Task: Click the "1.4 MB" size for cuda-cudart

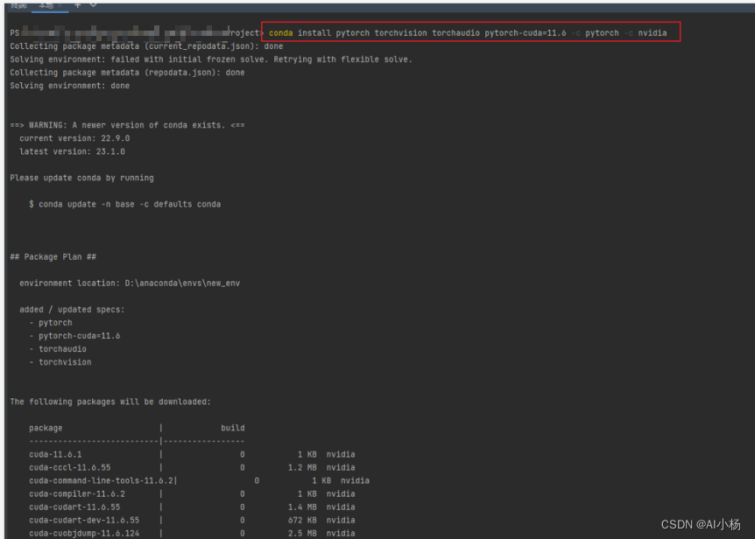Action: (x=302, y=507)
